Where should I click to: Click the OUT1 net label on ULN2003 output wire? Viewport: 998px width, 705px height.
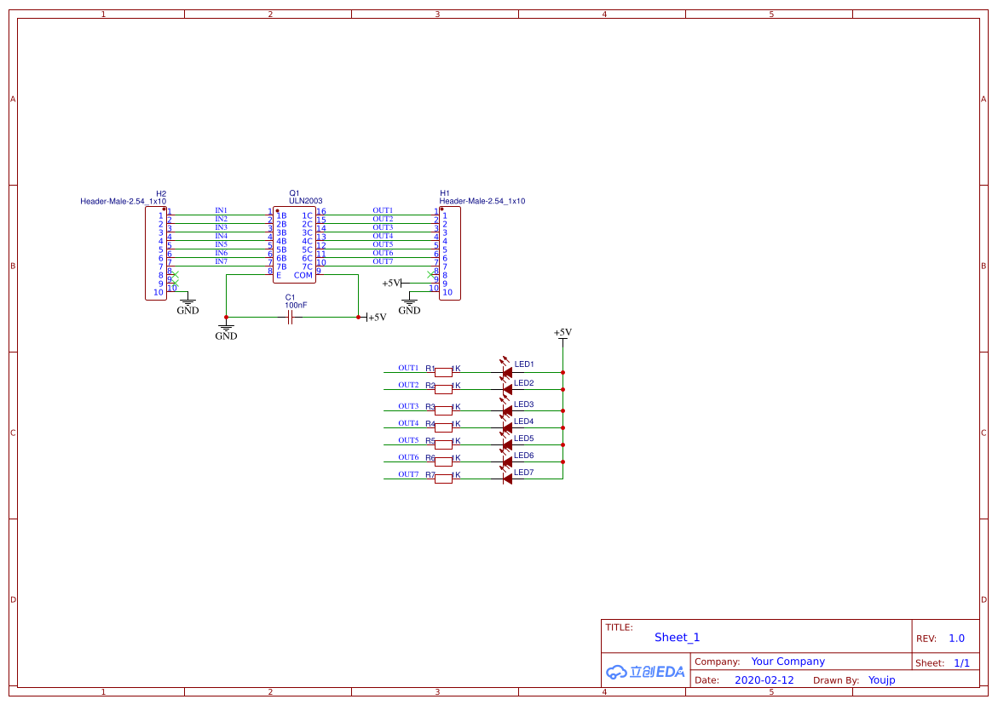coord(384,210)
